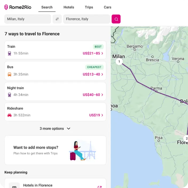This screenshot has width=188, height=188.
Task: Open Hotels in Florence link
Action: (x=55, y=183)
